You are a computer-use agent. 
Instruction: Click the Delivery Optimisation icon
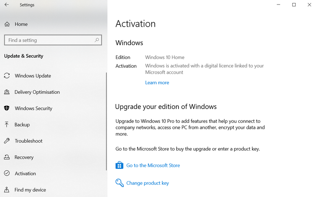tap(7, 92)
